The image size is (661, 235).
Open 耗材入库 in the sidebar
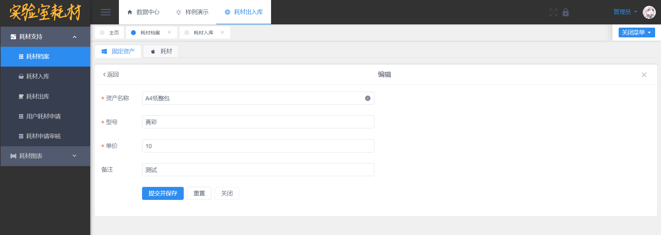coord(45,76)
